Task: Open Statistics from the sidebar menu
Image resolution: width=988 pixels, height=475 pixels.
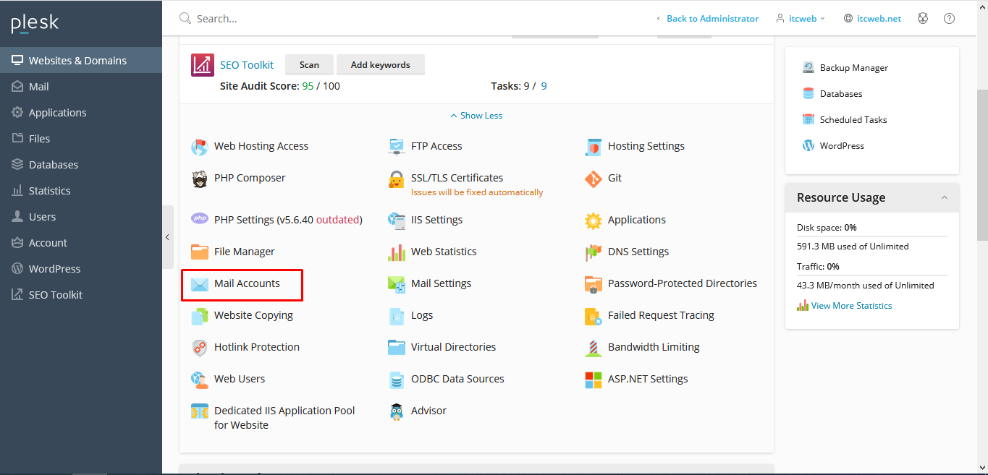Action: point(49,191)
